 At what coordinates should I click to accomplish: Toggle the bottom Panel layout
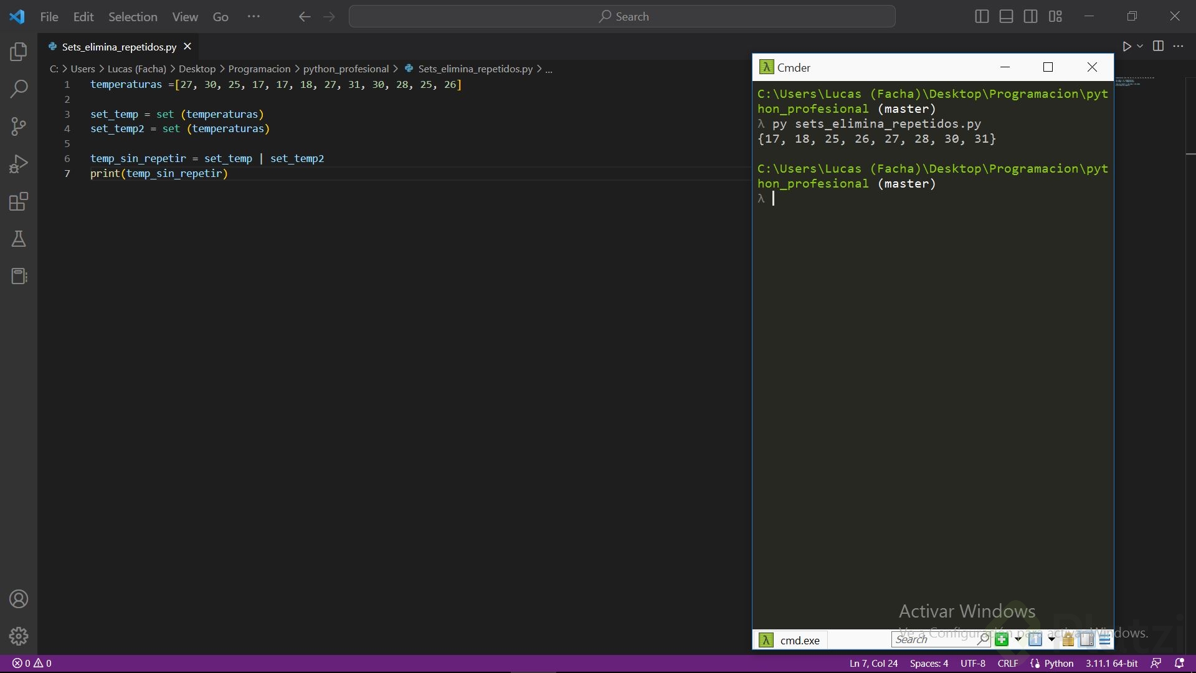(1006, 17)
